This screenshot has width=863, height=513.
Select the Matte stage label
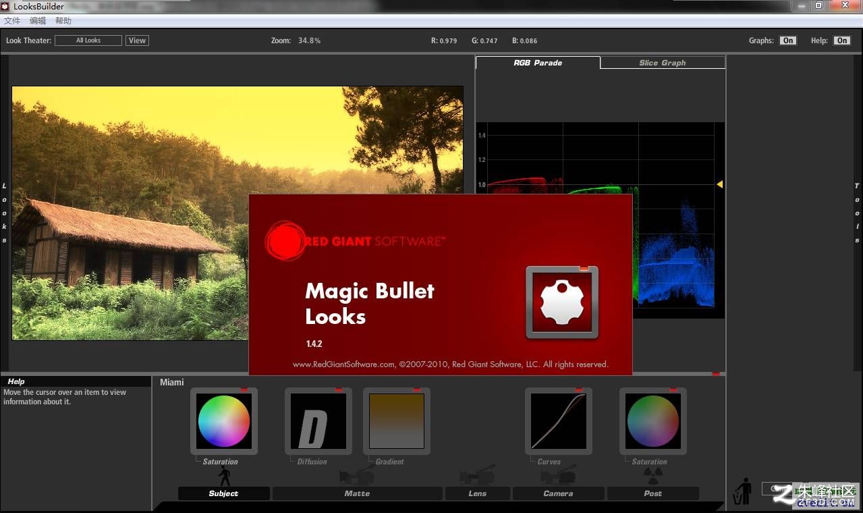357,493
